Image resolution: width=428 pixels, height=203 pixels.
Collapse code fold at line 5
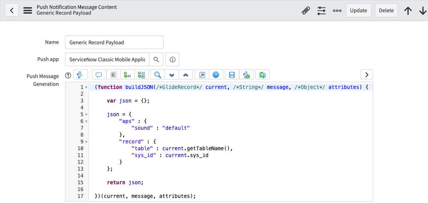pos(86,114)
